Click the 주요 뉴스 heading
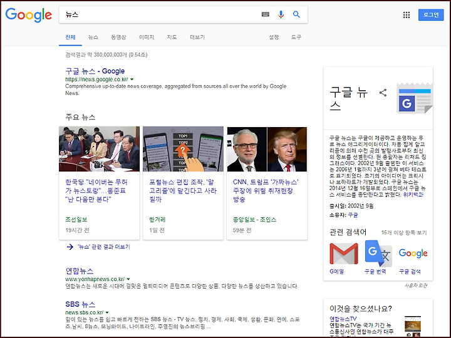Image resolution: width=451 pixels, height=338 pixels. click(x=80, y=117)
